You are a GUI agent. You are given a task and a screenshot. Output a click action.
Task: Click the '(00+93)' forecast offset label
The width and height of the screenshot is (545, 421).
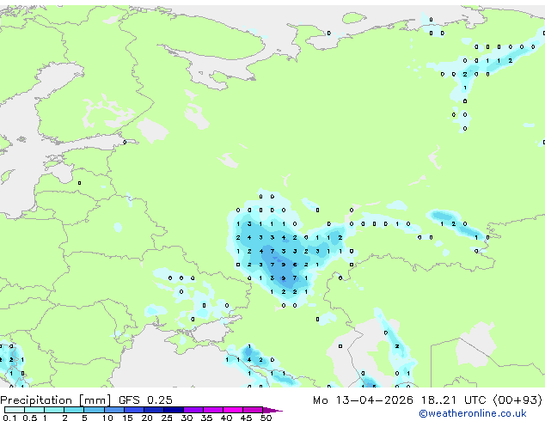pos(517,400)
